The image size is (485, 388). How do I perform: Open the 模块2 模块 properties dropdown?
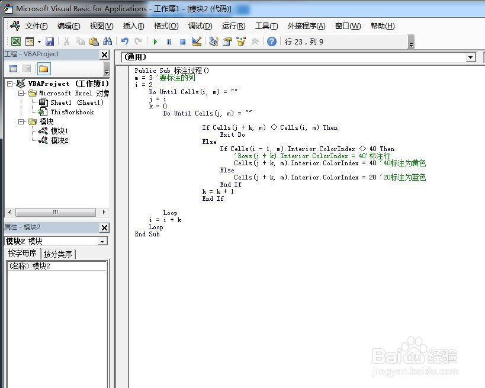(102, 241)
